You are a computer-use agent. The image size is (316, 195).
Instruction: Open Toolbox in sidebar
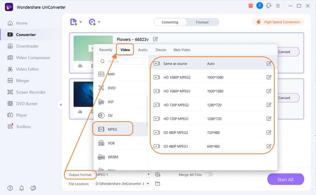[x=19, y=126]
